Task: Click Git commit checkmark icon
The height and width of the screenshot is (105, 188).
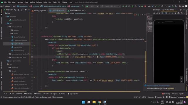Action: point(156,6)
